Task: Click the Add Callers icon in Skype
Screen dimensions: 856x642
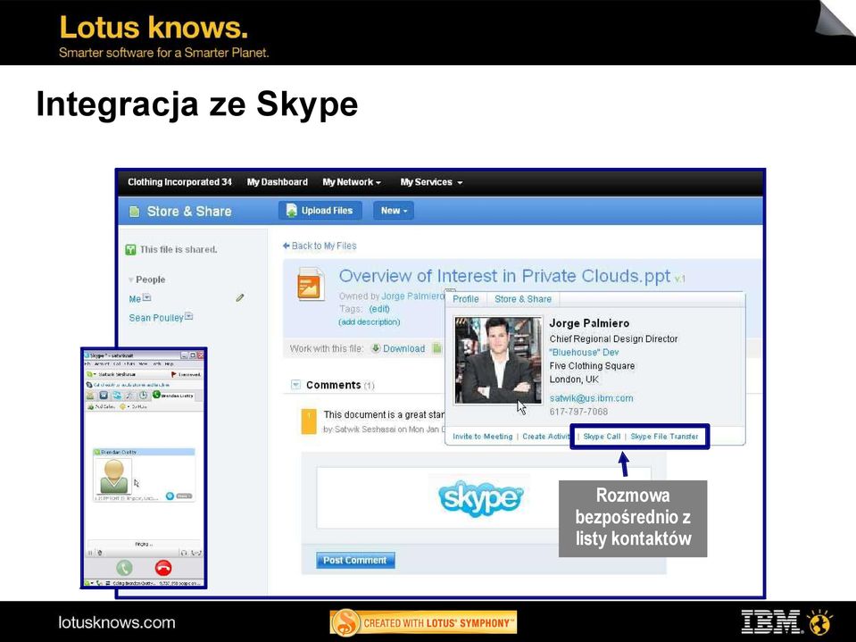Action: click(91, 406)
